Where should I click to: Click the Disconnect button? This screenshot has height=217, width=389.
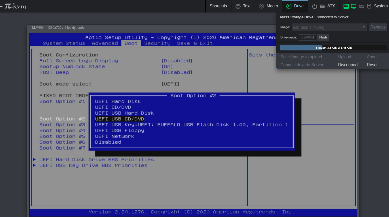point(348,65)
